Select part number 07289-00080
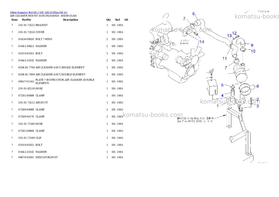The width and height of the screenshot is (279, 197). coord(26,110)
